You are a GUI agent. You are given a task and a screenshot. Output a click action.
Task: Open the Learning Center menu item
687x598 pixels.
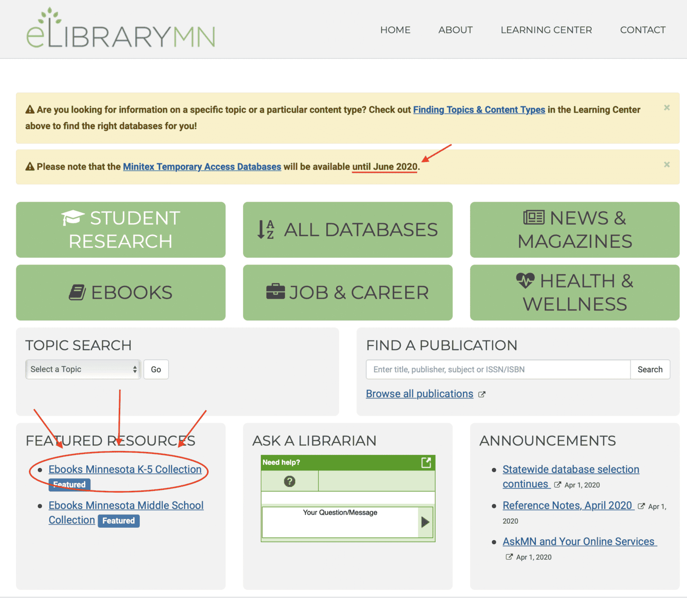click(546, 30)
